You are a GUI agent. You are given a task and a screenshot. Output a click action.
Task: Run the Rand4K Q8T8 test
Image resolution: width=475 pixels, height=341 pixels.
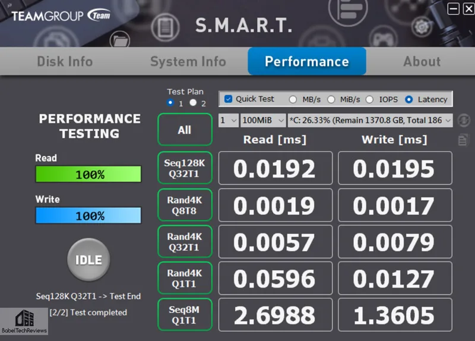[x=185, y=205]
